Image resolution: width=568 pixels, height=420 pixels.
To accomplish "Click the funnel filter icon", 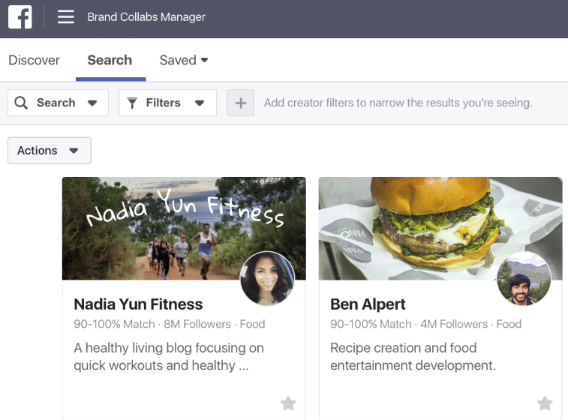I will pos(132,103).
